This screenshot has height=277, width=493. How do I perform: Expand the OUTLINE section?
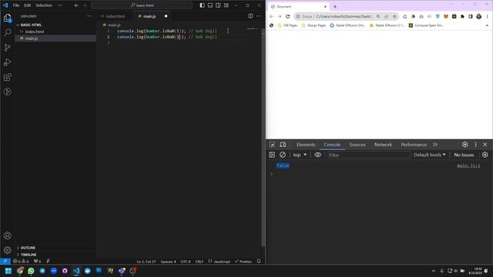(x=55, y=248)
